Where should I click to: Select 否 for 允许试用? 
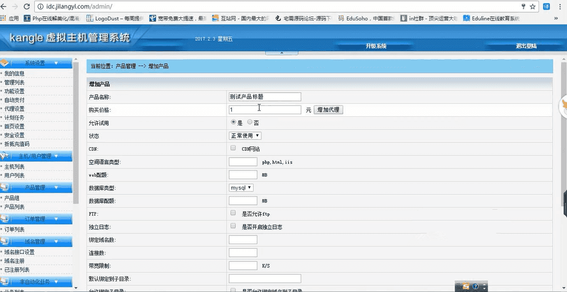250,122
